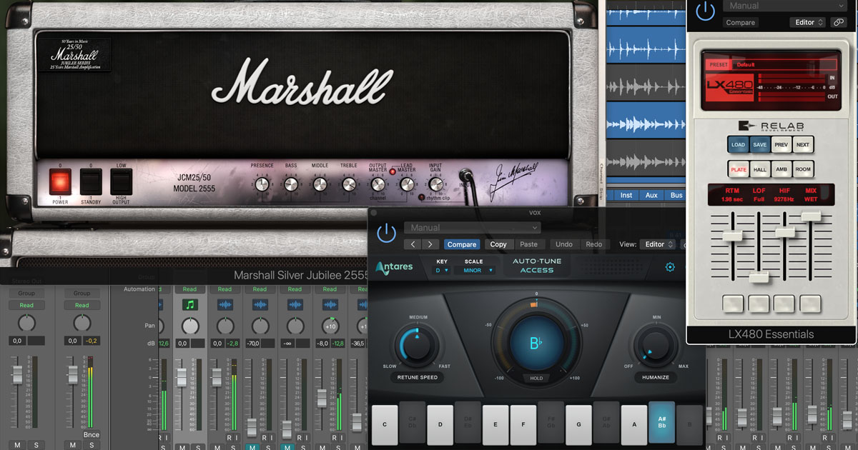Select the AMB reverb type in LX480
The height and width of the screenshot is (450, 858).
(781, 170)
